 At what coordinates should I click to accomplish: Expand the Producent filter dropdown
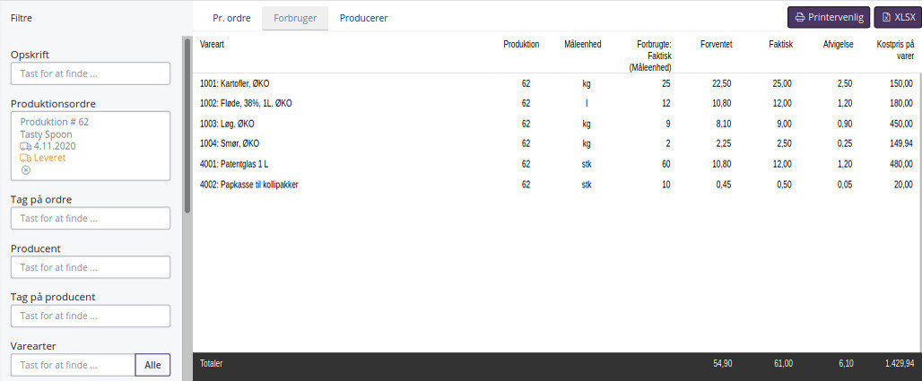coord(91,267)
